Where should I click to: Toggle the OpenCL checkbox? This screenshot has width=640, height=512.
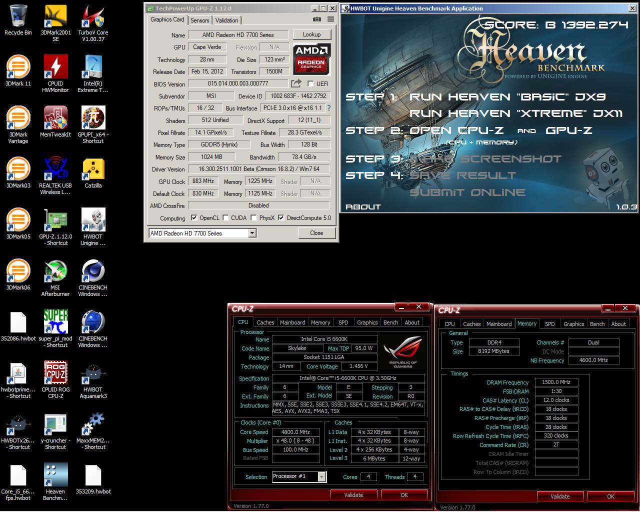[x=194, y=217]
